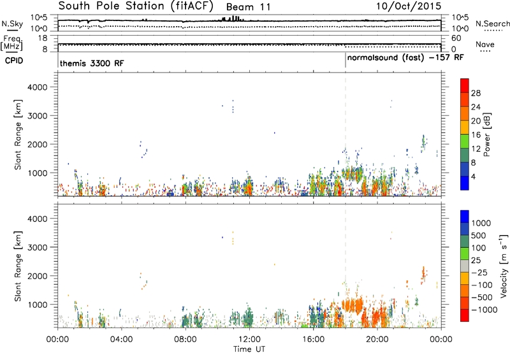This screenshot has width=510, height=353.
Task: Click the red -1000 velocity colorbar segment
Action: point(465,315)
